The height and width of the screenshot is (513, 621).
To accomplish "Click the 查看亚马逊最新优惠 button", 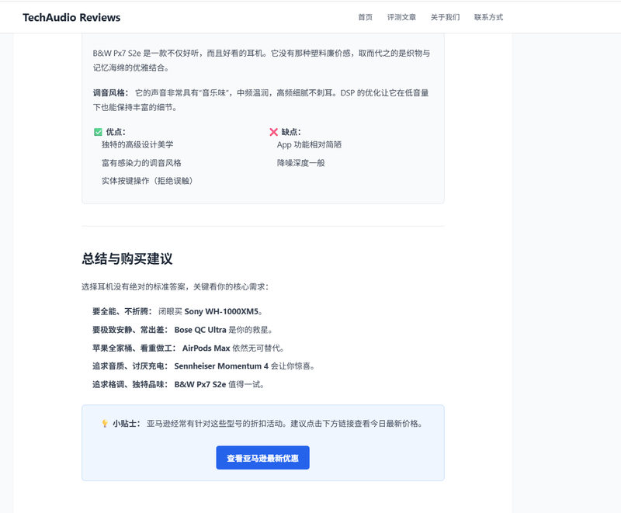I will click(262, 458).
